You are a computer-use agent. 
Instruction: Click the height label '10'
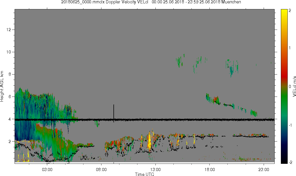click(9, 52)
